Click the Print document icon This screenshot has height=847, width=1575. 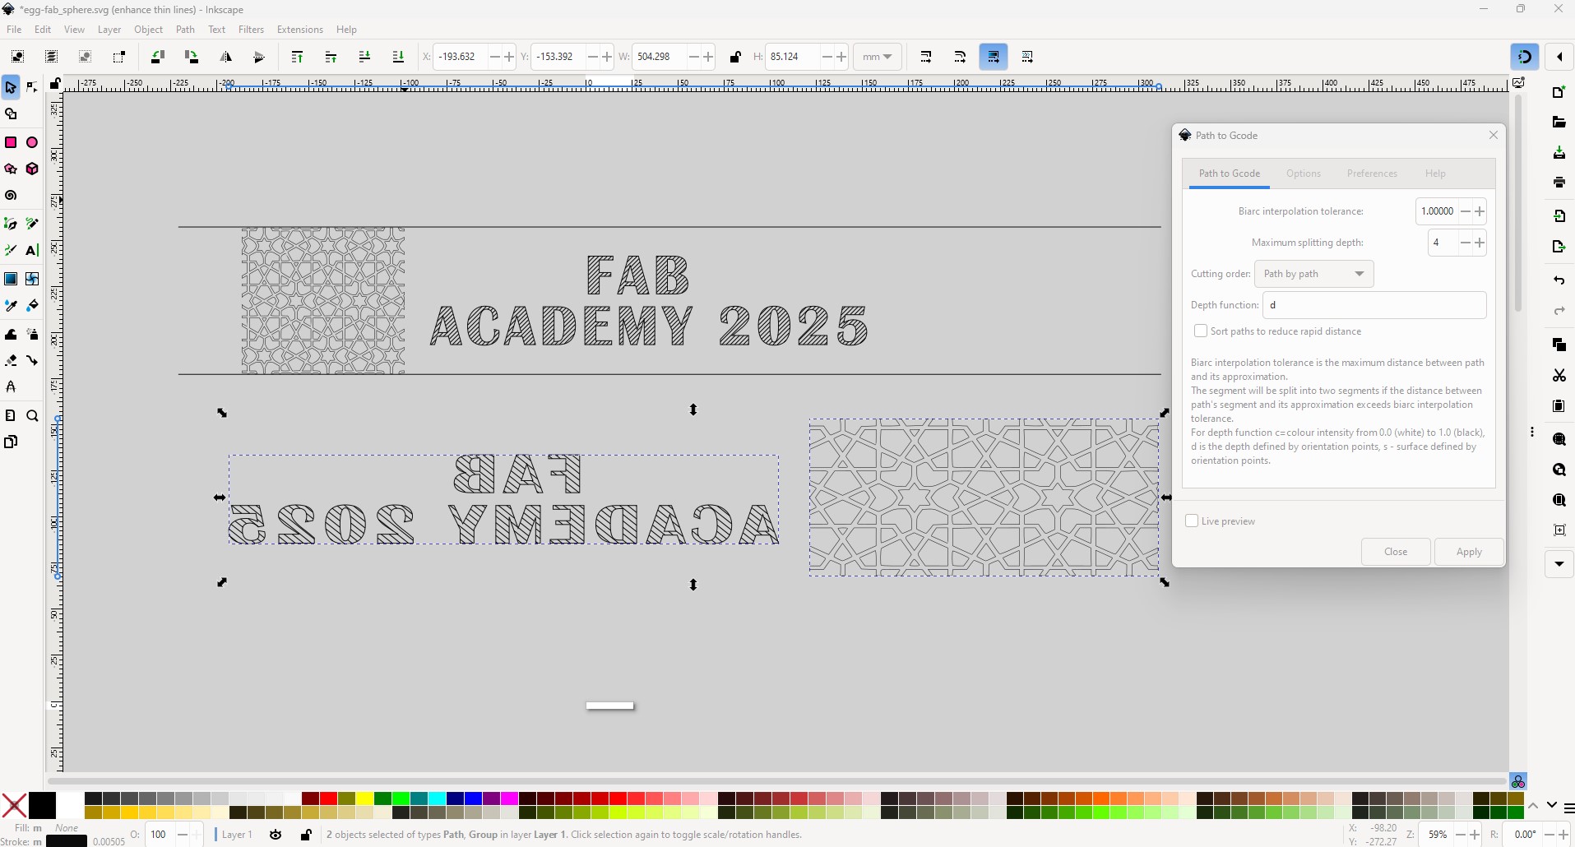point(1559,183)
